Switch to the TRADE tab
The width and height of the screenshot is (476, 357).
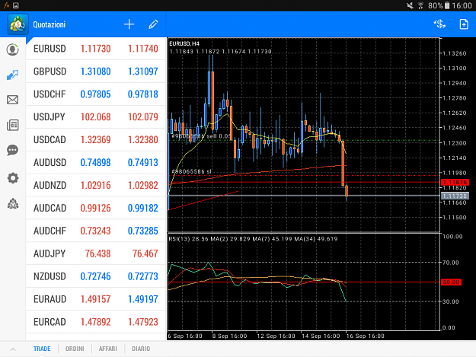[x=42, y=349]
